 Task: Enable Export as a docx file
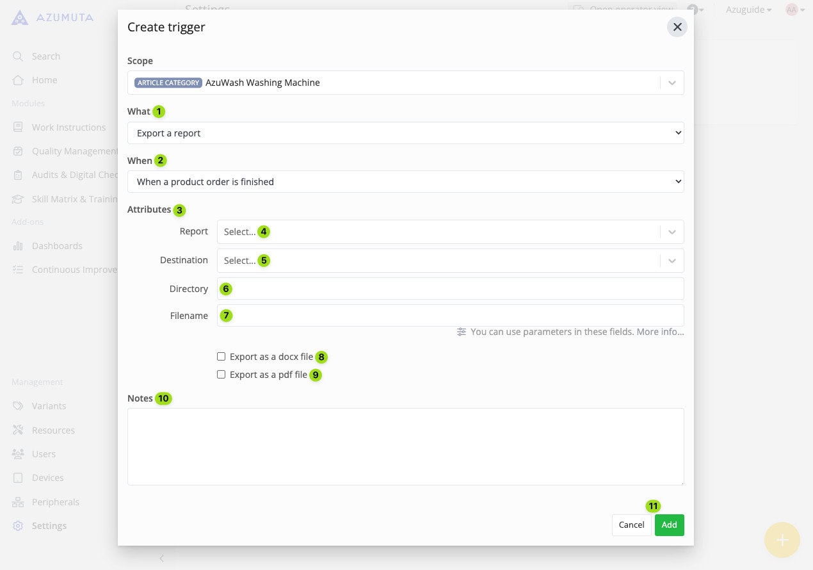221,357
